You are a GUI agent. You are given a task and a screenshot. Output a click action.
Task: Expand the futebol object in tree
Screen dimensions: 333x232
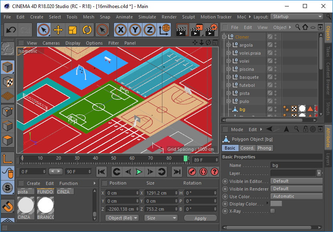click(x=228, y=85)
